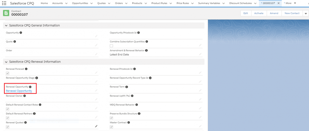Edit Amendment & Renewal Behavior pencil icon
Screen dimensions: 309x131
click(200, 54)
